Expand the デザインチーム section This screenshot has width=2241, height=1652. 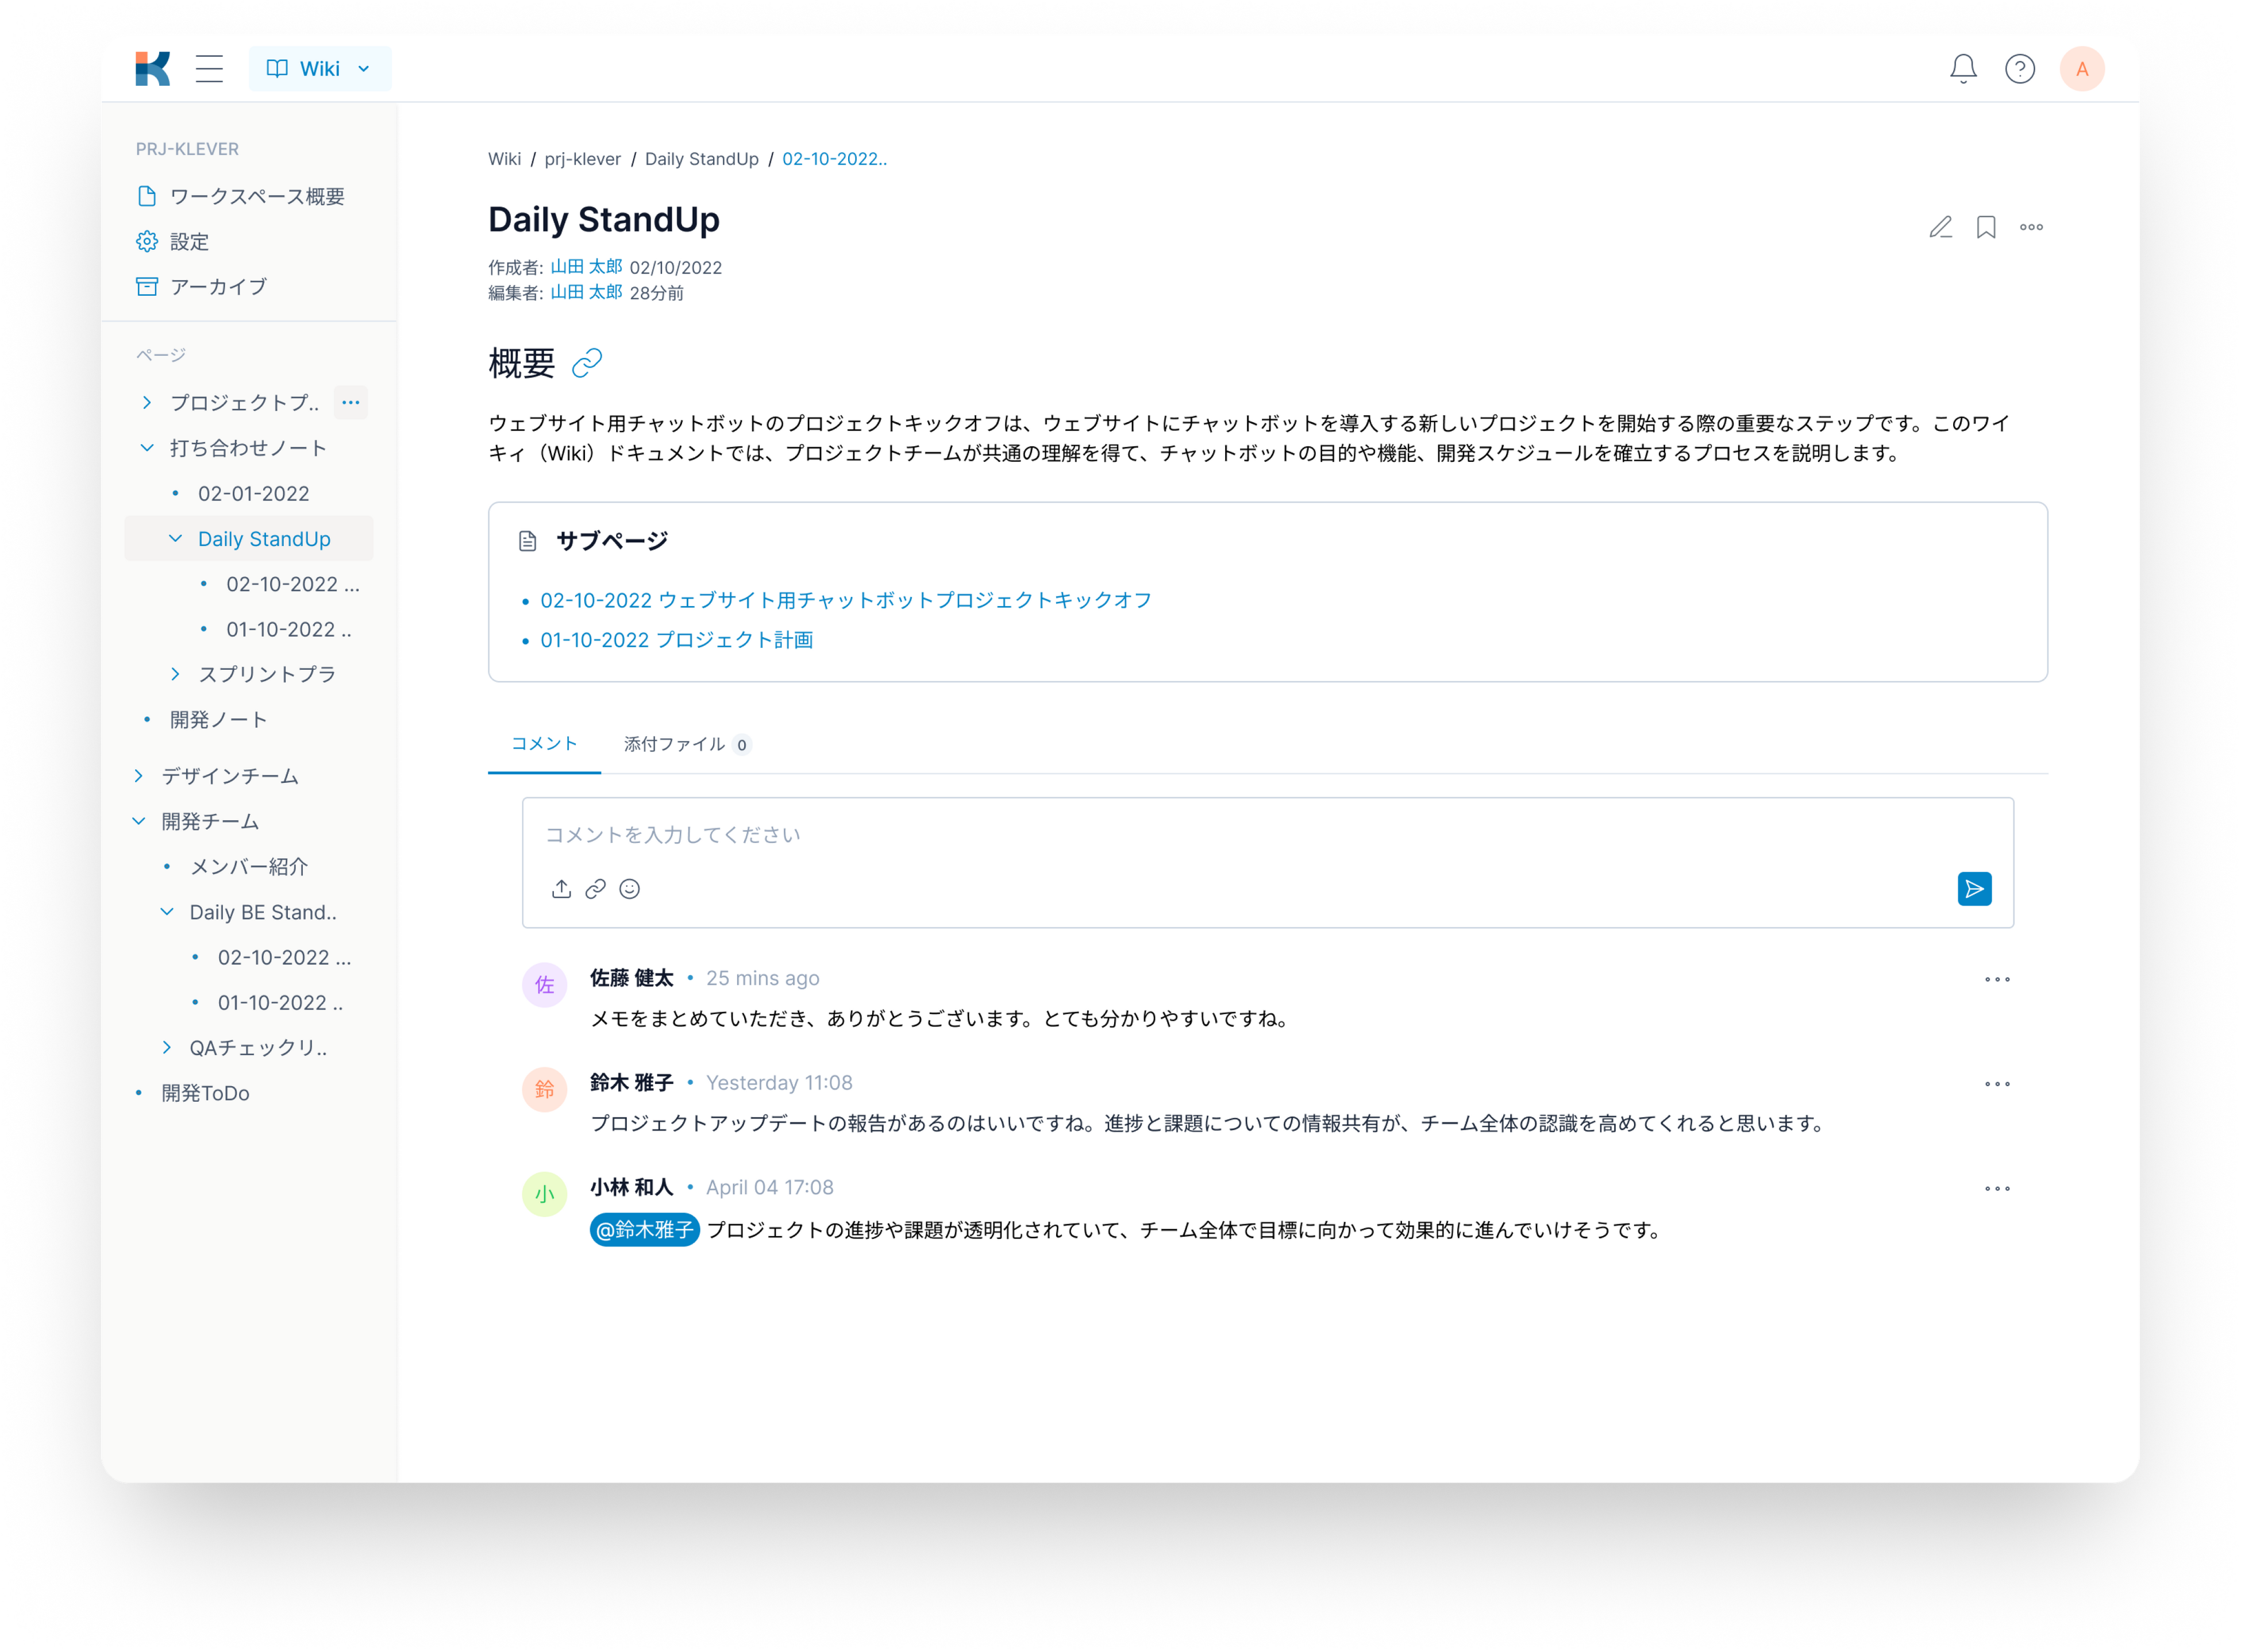coord(139,776)
